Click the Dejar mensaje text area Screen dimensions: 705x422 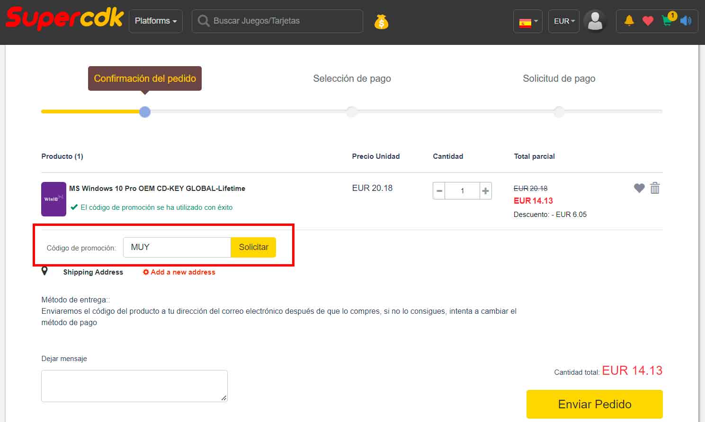tap(134, 386)
